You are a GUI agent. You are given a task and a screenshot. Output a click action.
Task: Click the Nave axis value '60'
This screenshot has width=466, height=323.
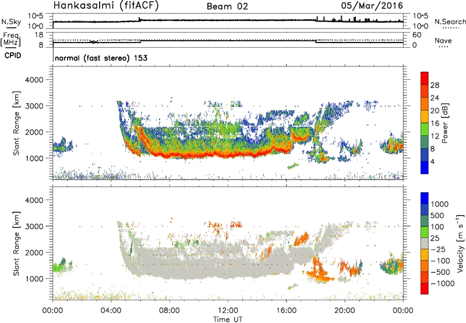tap(416, 35)
